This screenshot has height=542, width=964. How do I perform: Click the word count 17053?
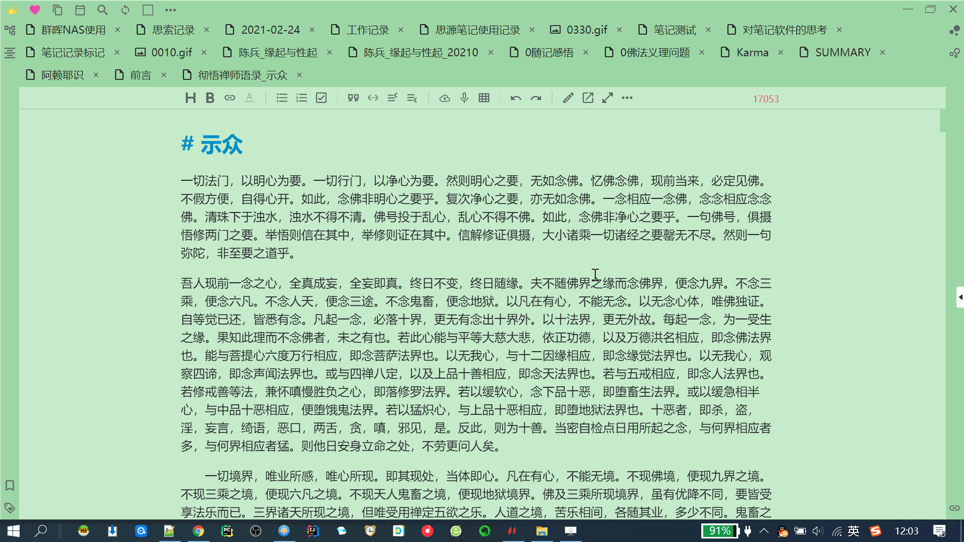pos(766,99)
